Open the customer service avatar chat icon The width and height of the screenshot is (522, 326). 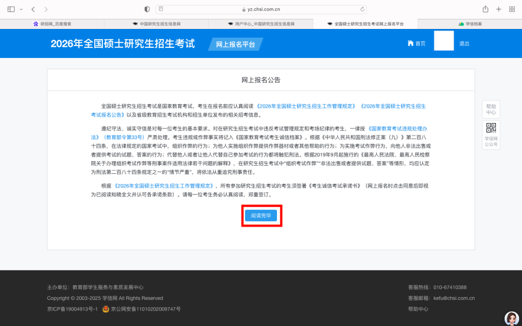(511, 318)
